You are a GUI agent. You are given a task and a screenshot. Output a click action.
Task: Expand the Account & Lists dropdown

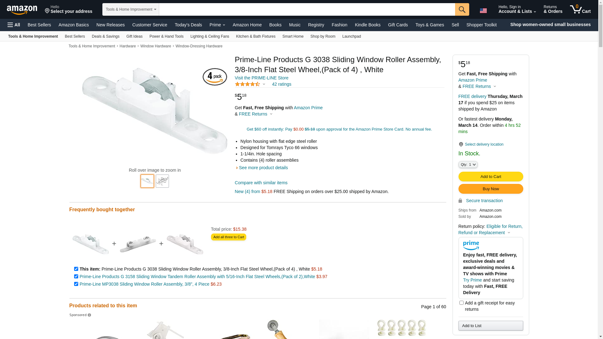(517, 9)
